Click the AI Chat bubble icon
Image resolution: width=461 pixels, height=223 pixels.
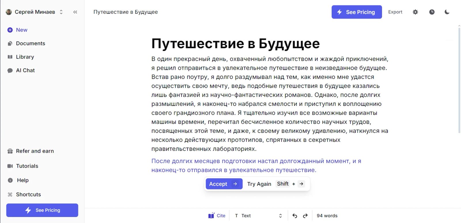tap(10, 70)
